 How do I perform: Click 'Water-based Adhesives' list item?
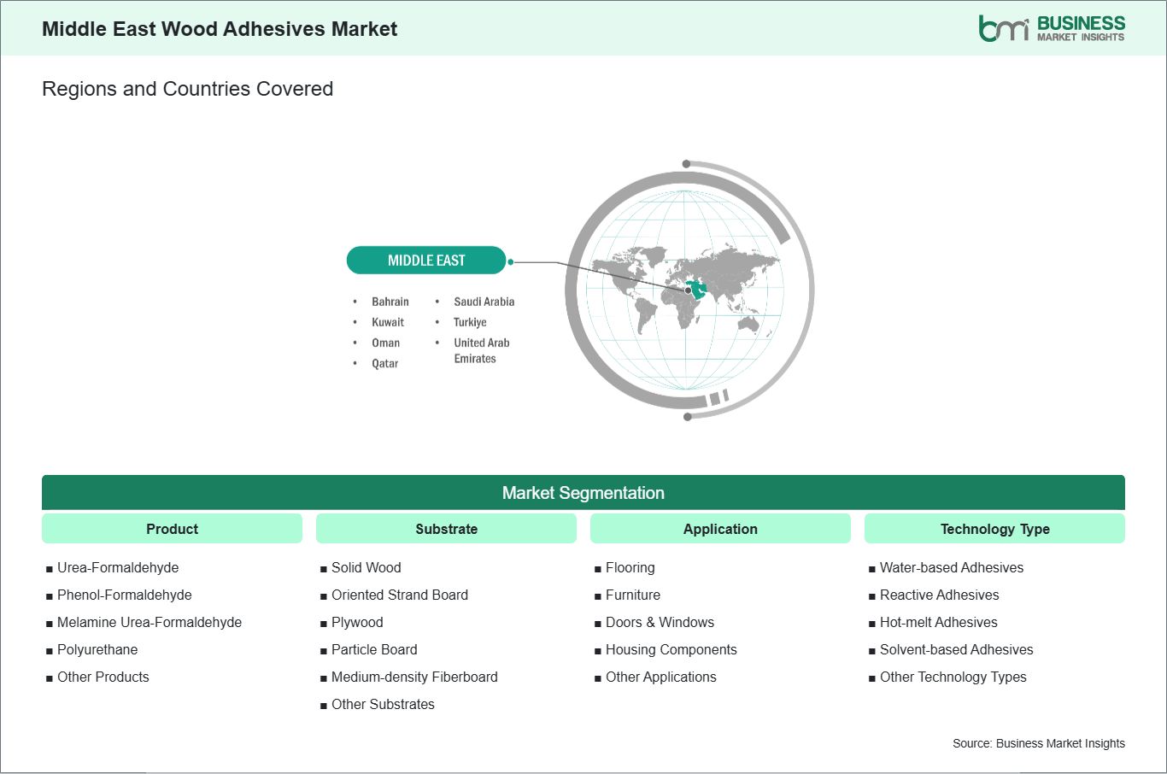coord(952,567)
